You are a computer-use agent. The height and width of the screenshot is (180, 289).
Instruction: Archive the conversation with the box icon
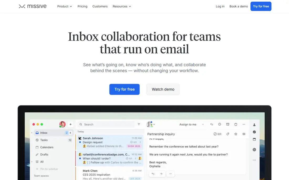(x=228, y=124)
